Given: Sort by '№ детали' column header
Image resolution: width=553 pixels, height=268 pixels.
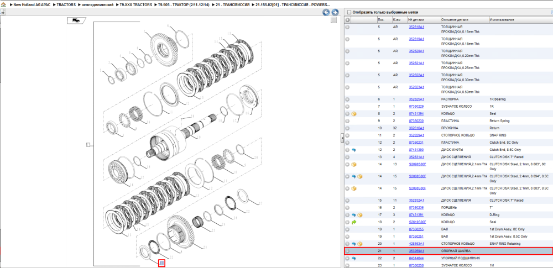Looking at the screenshot, I should (424, 20).
